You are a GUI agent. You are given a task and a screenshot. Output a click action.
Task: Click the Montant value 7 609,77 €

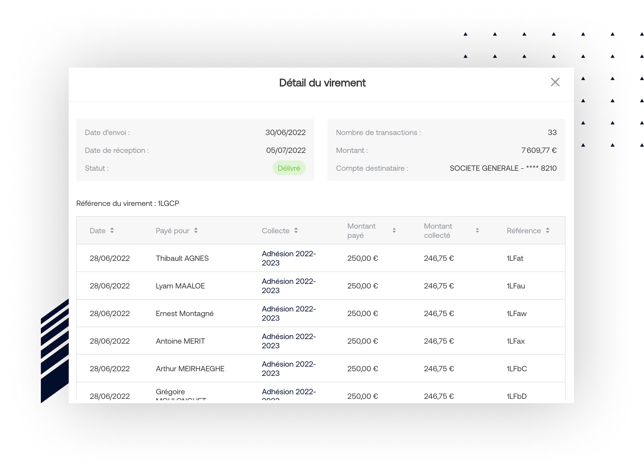(x=539, y=150)
